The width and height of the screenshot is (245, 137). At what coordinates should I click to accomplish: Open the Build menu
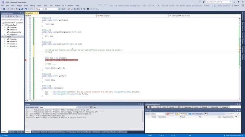(x=26, y=5)
